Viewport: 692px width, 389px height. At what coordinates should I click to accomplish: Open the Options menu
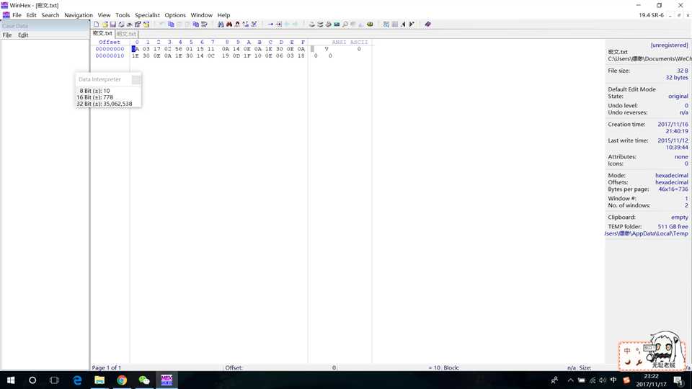coord(175,15)
